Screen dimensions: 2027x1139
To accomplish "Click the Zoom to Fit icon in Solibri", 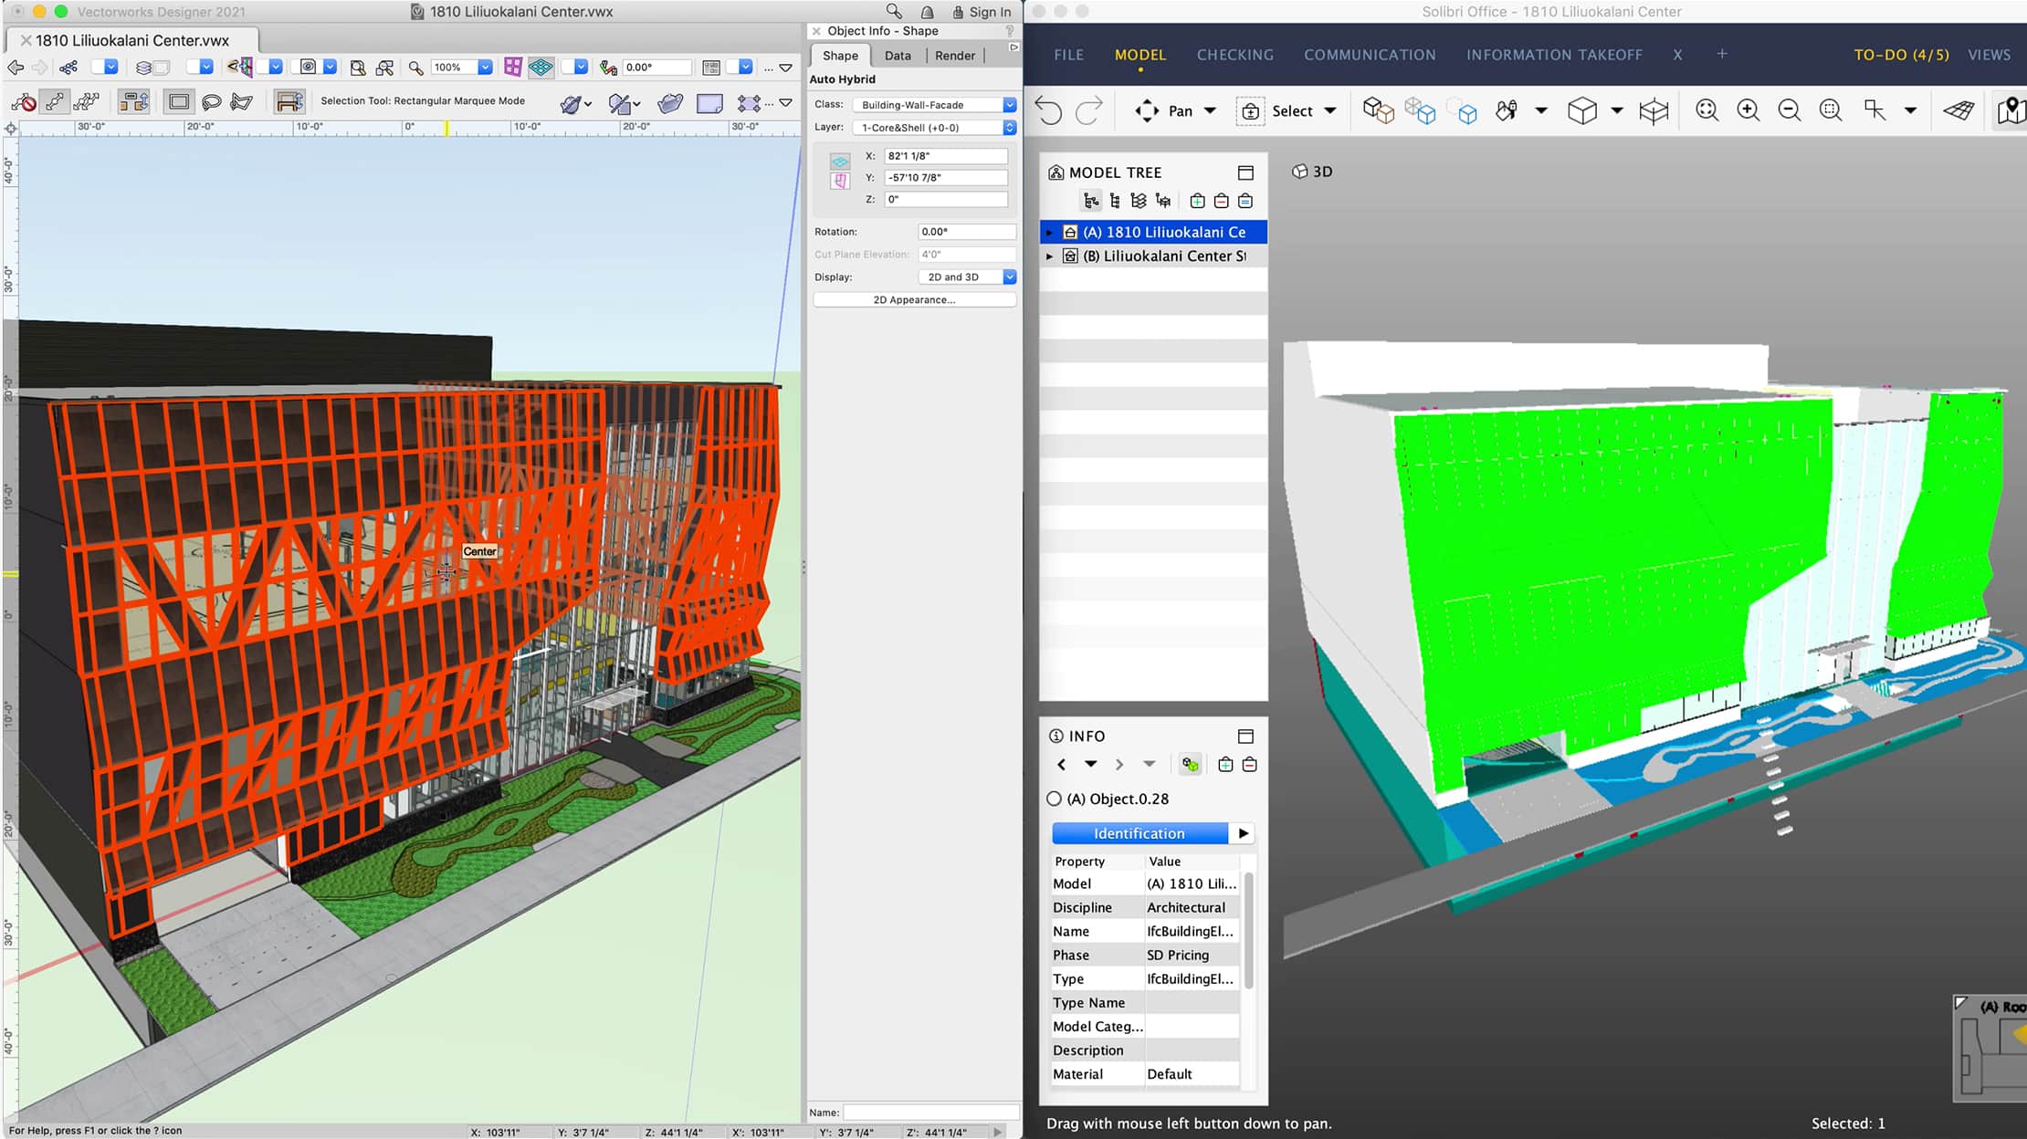I will 1707,110.
